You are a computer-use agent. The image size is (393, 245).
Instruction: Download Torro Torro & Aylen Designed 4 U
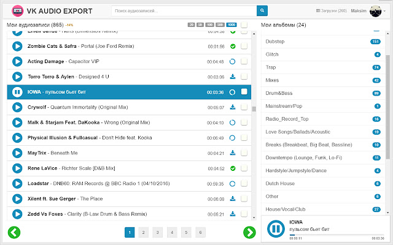[233, 77]
